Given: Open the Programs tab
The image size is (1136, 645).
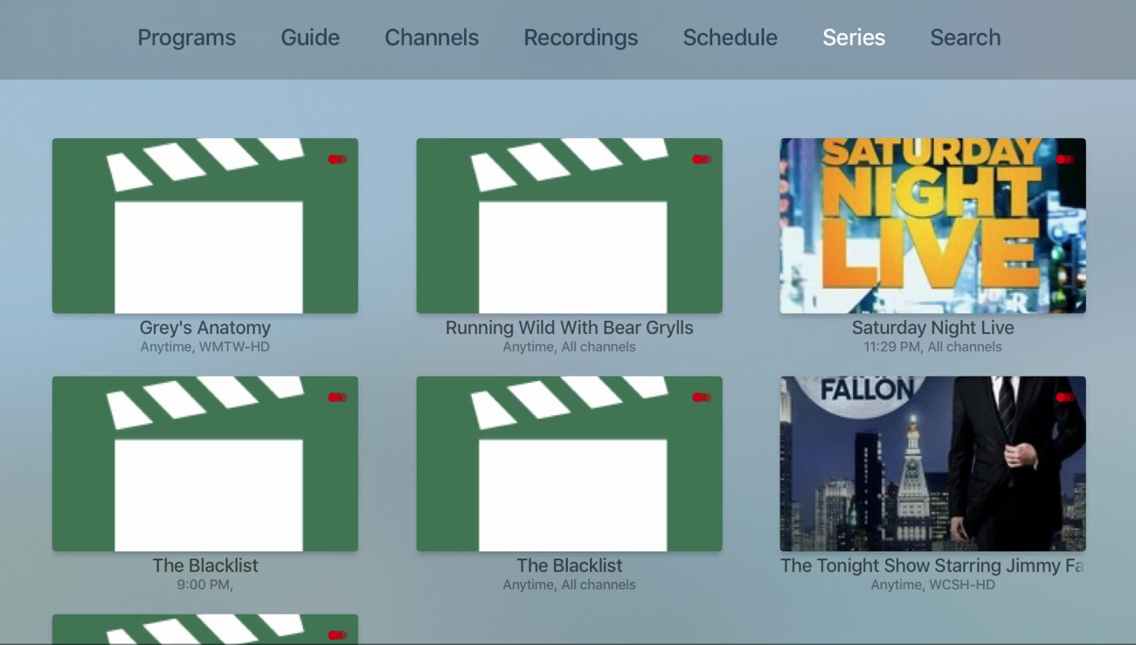Looking at the screenshot, I should [x=187, y=38].
